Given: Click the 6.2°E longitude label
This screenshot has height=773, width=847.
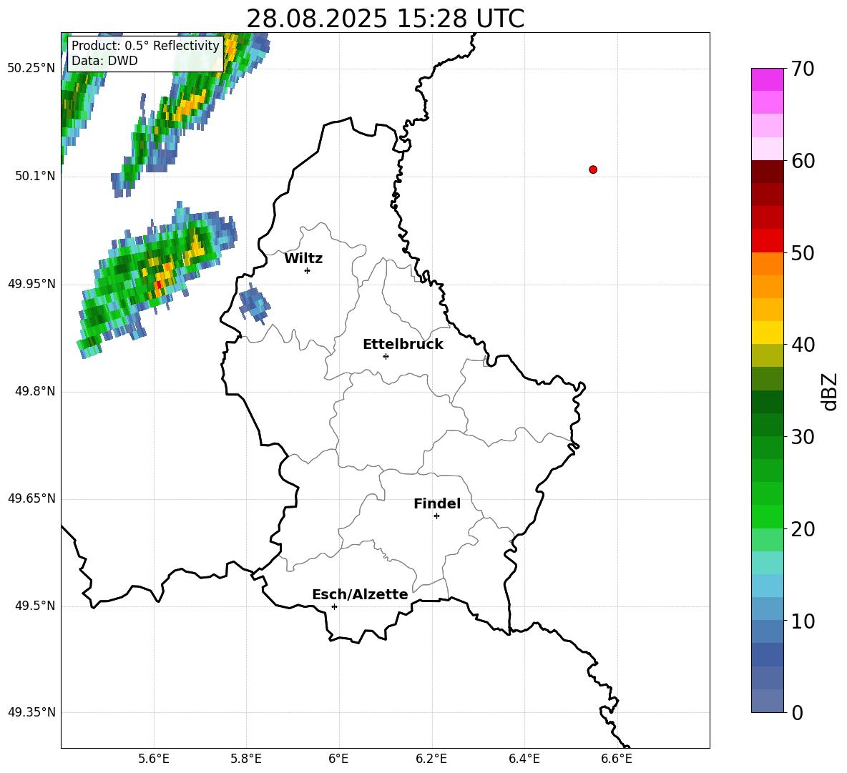Looking at the screenshot, I should [431, 759].
